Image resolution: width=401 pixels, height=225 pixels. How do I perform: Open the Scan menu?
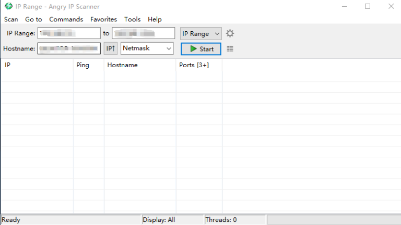[11, 19]
